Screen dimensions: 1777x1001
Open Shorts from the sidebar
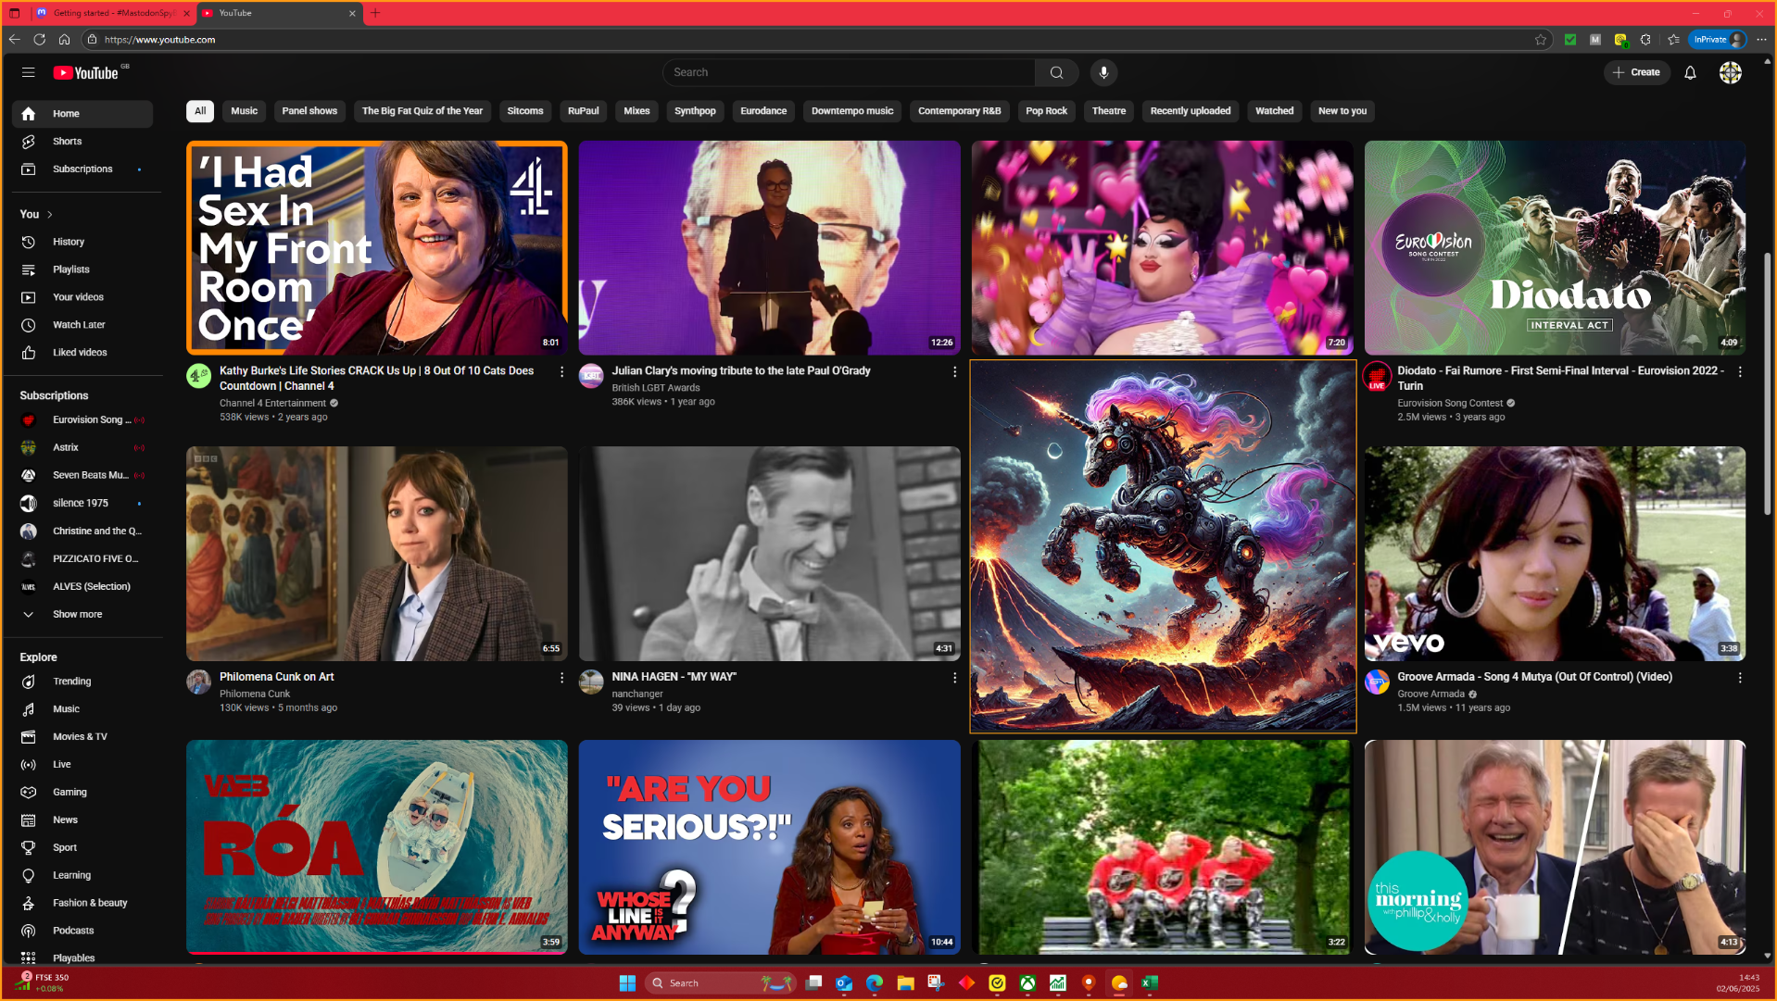[82, 142]
